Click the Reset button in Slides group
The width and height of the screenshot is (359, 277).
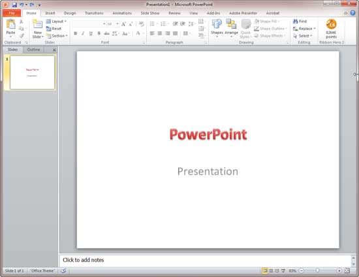[x=54, y=29]
